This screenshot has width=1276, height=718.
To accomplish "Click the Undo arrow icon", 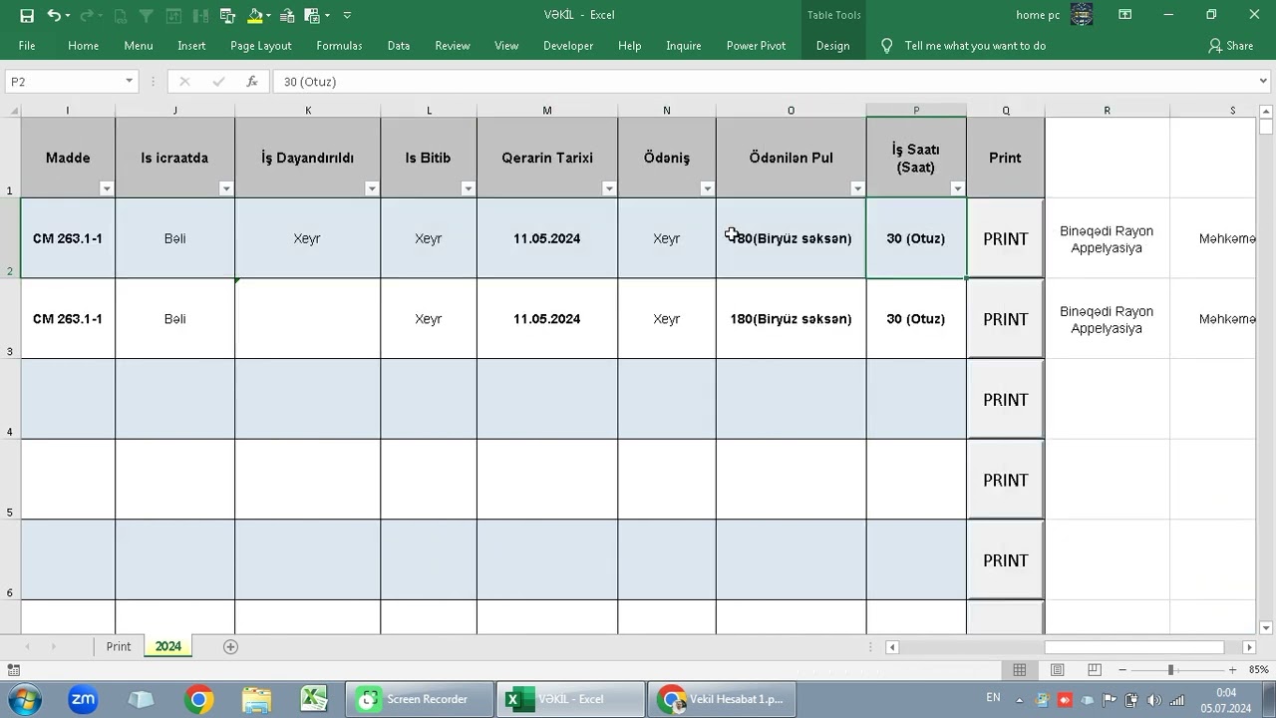I will pyautogui.click(x=53, y=15).
